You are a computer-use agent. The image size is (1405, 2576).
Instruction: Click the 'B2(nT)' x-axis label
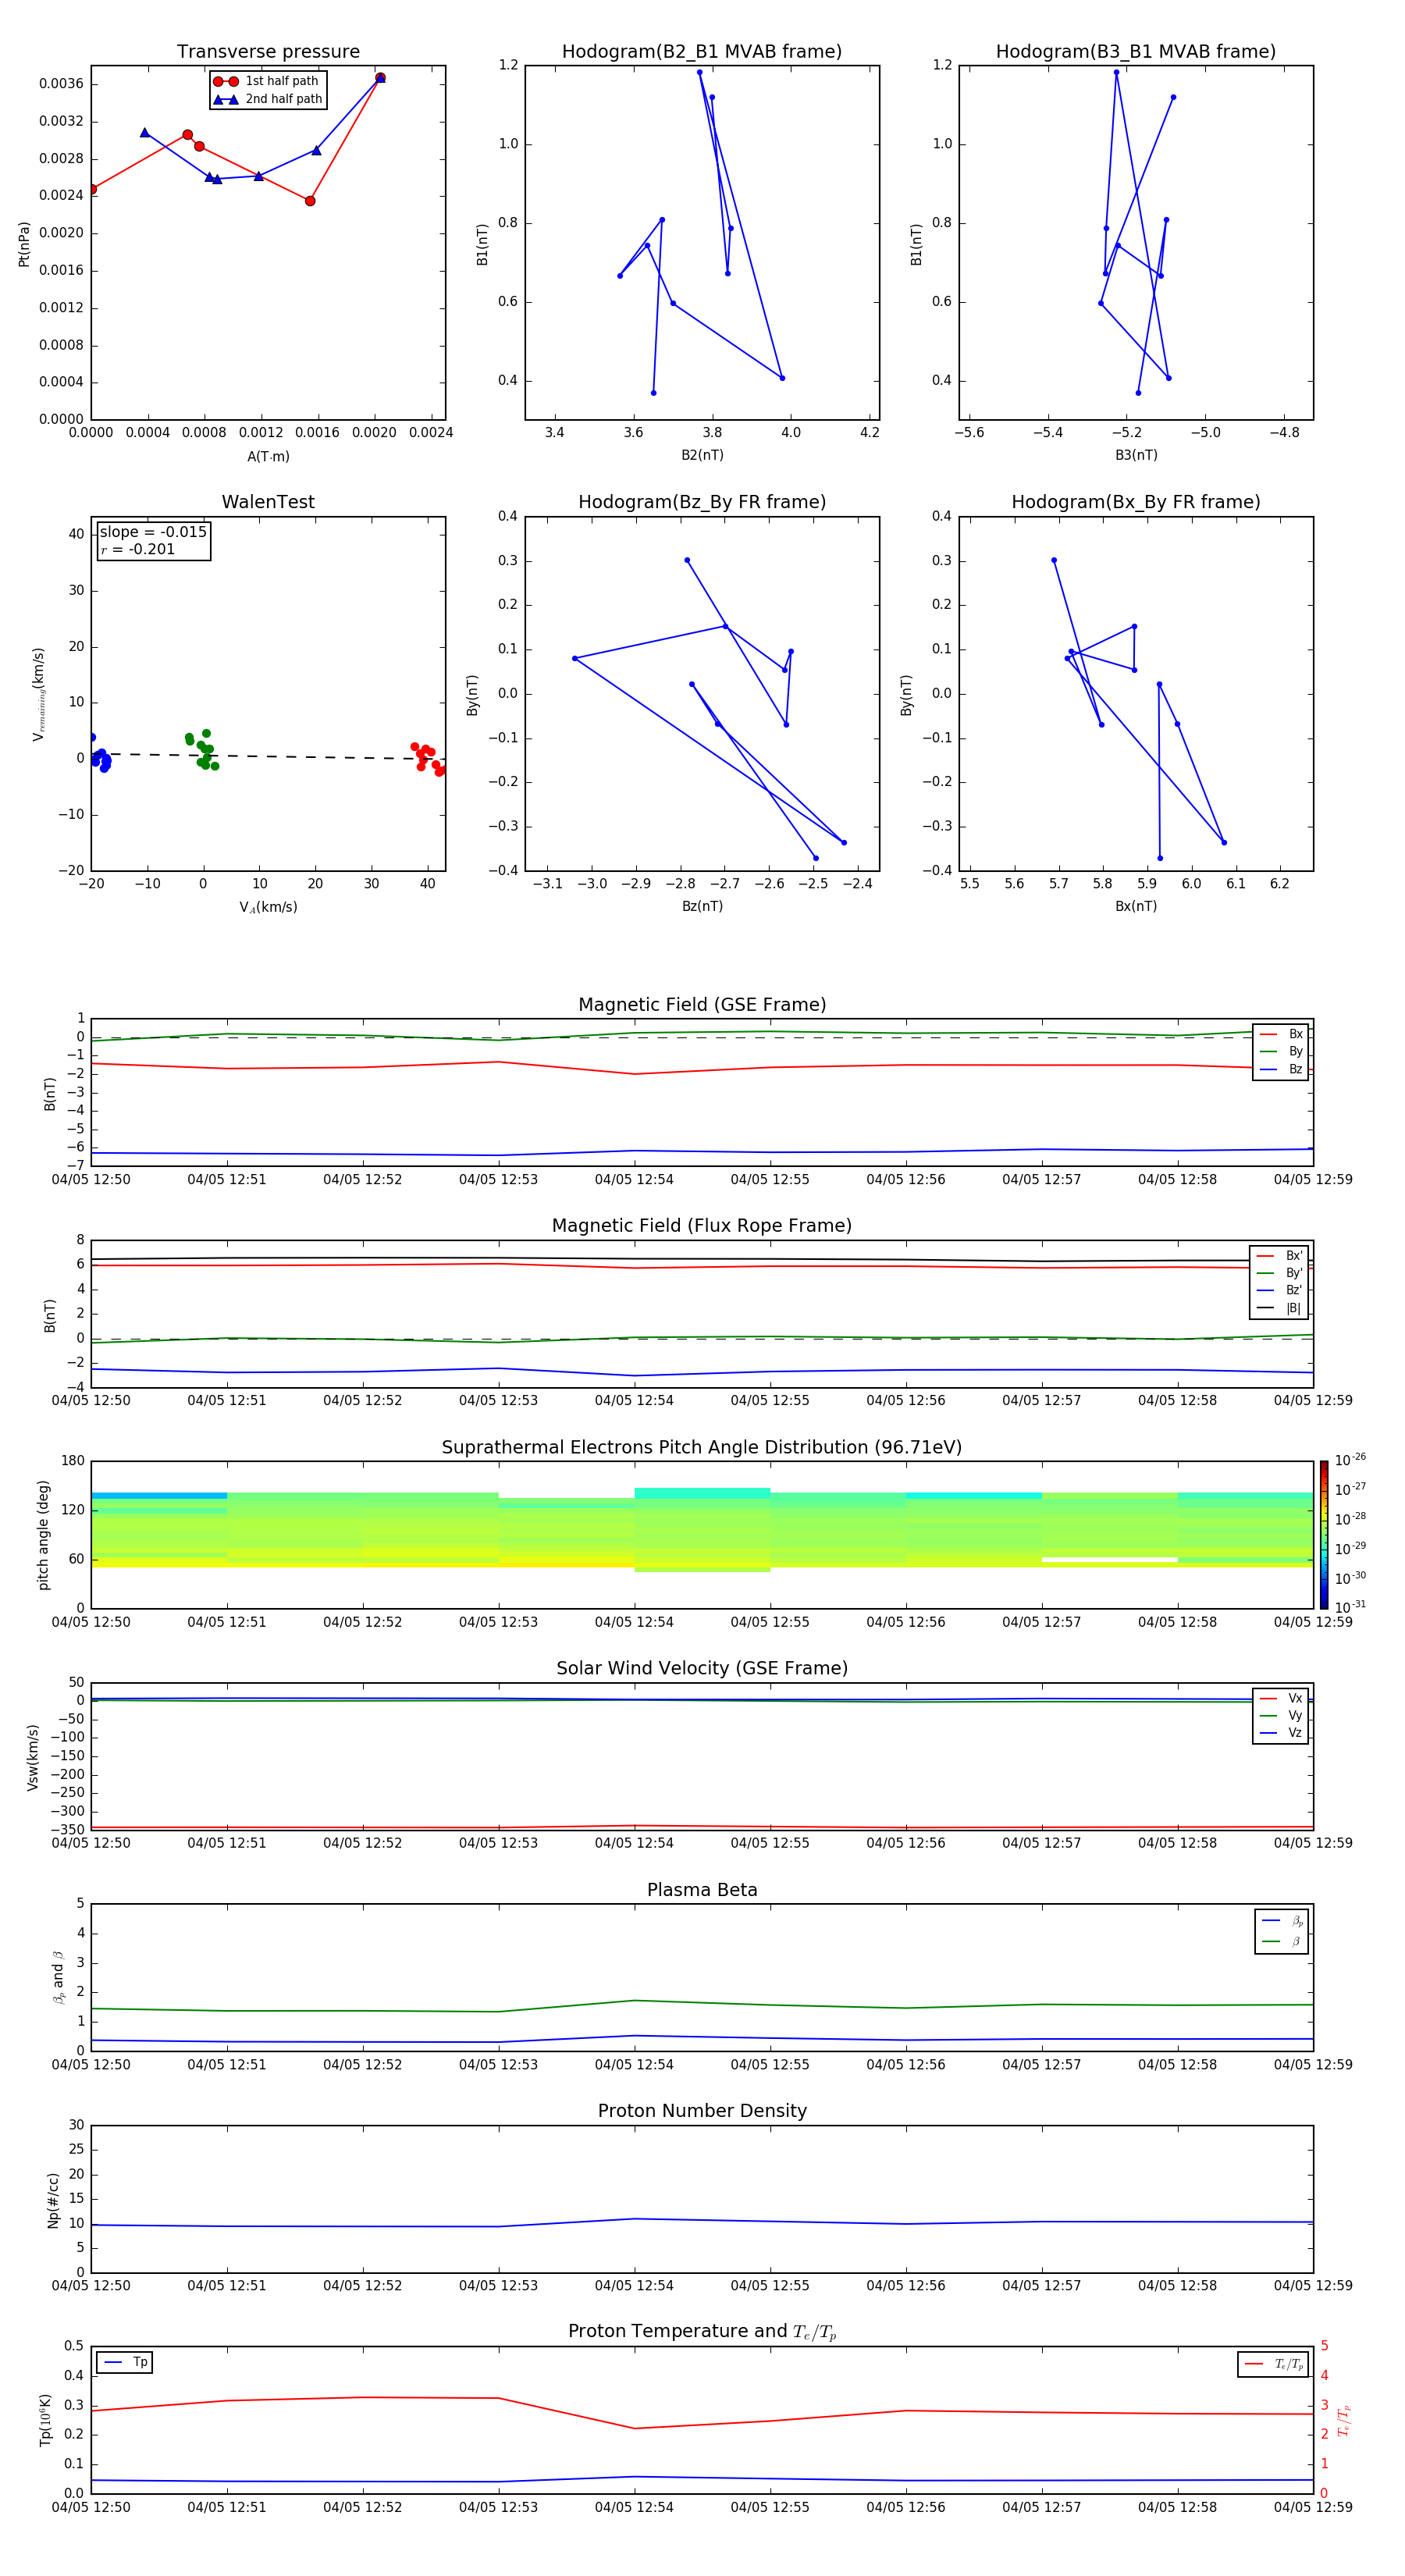(x=702, y=455)
